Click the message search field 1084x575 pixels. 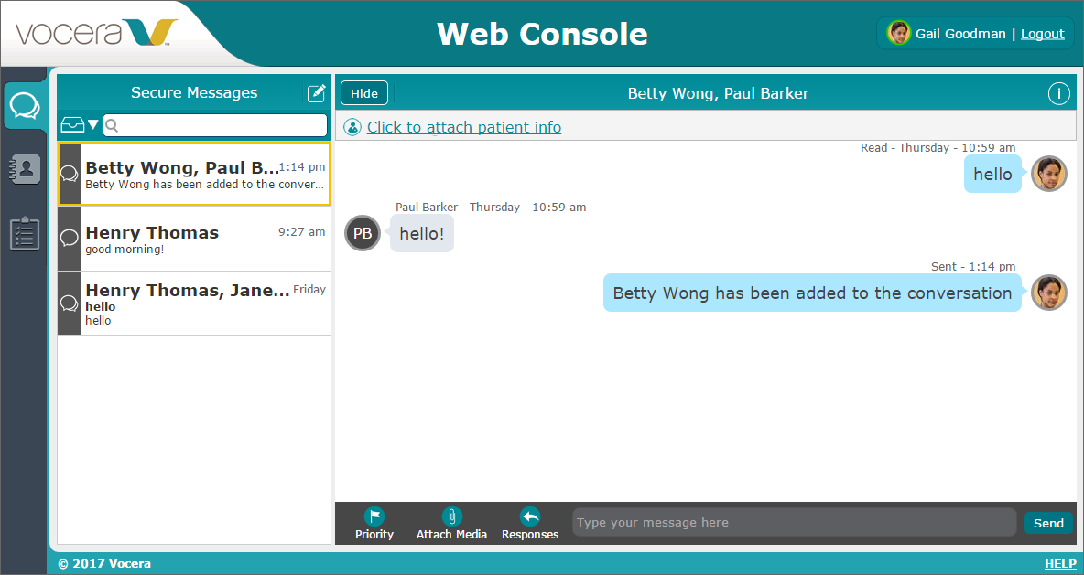tap(215, 125)
